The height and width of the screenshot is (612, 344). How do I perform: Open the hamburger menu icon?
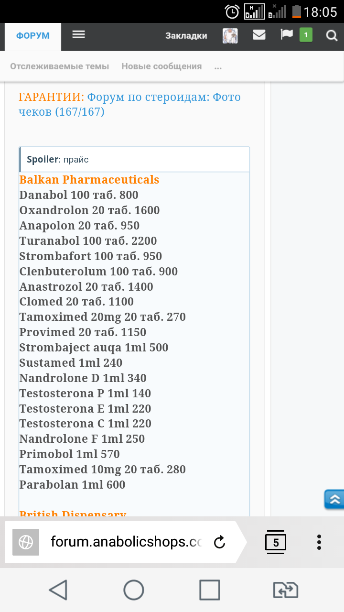coord(78,35)
